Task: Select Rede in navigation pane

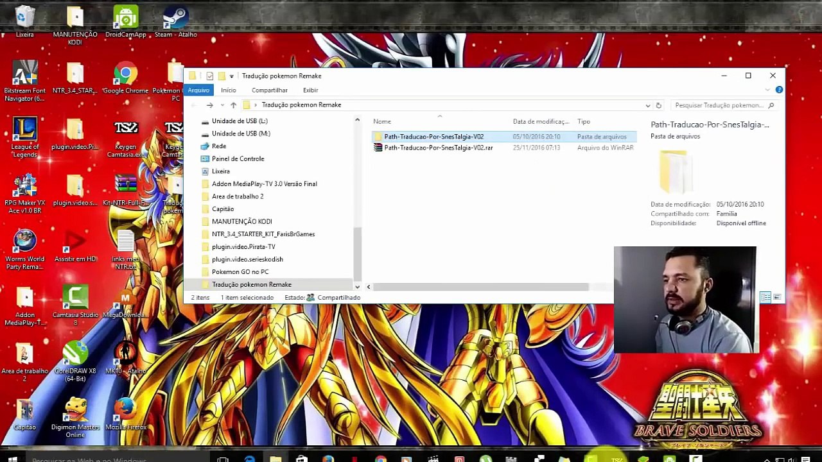Action: point(219,146)
